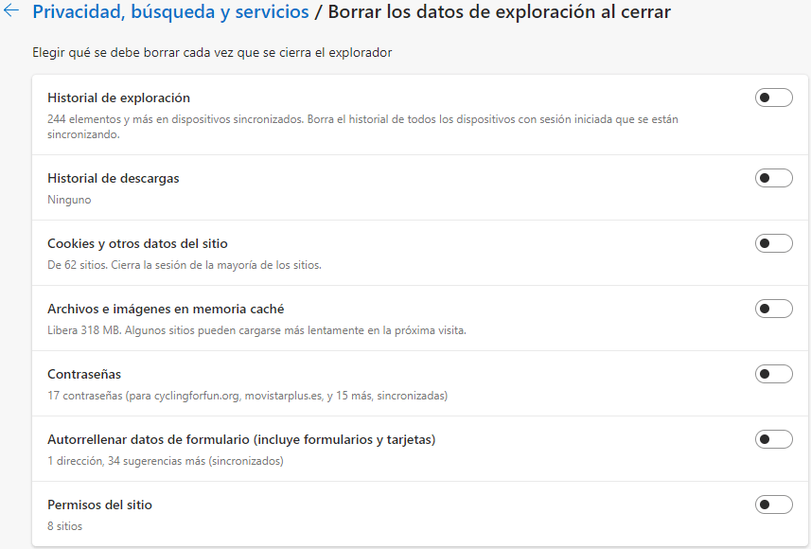Click 'Elegir qué se debe borrar' subtitle
This screenshot has width=811, height=549.
click(212, 53)
